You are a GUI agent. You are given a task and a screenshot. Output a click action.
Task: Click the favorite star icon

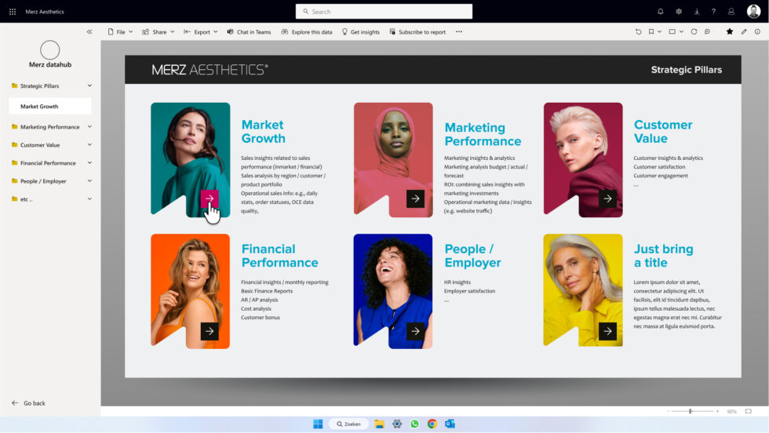(730, 32)
